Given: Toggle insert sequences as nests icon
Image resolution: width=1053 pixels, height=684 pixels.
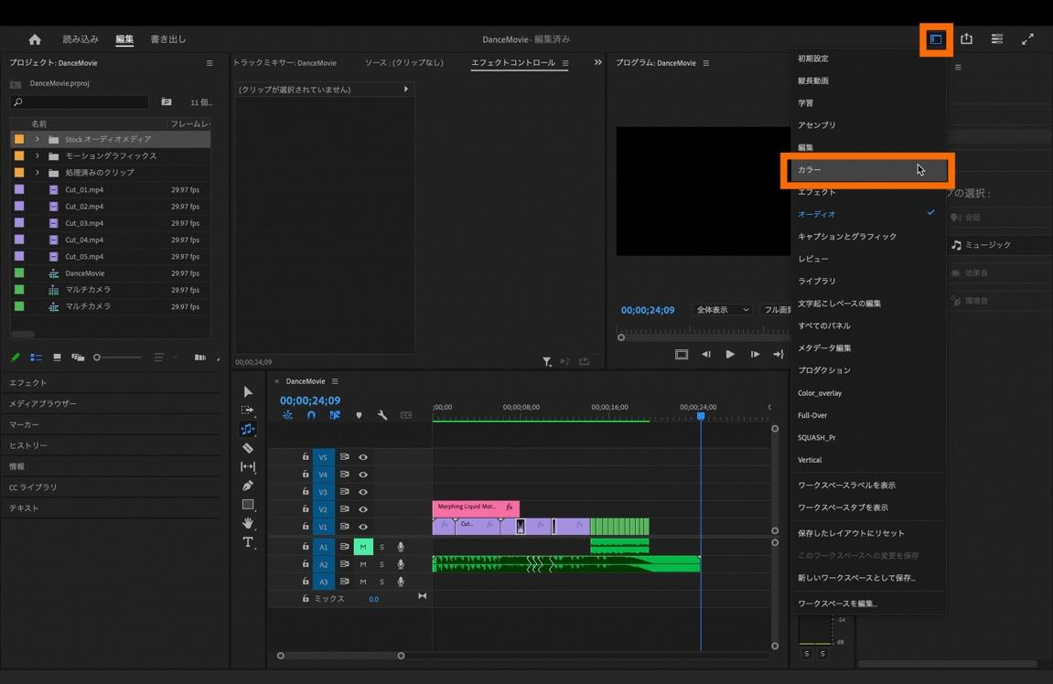Looking at the screenshot, I should click(x=287, y=415).
